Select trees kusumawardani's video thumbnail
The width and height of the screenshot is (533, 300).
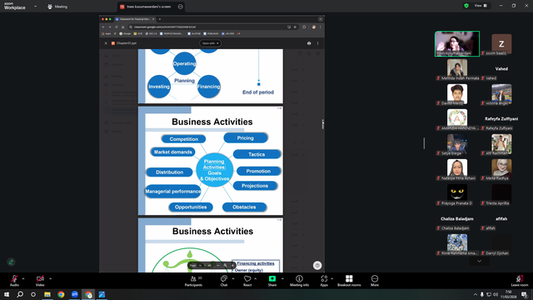point(457,43)
